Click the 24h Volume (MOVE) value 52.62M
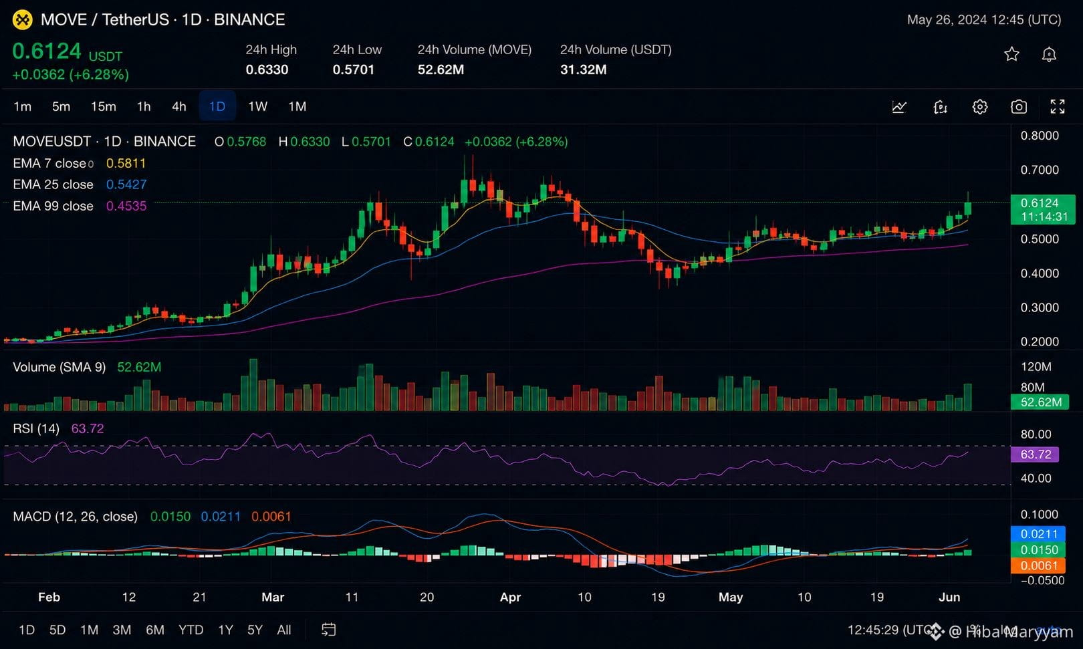 (x=441, y=70)
